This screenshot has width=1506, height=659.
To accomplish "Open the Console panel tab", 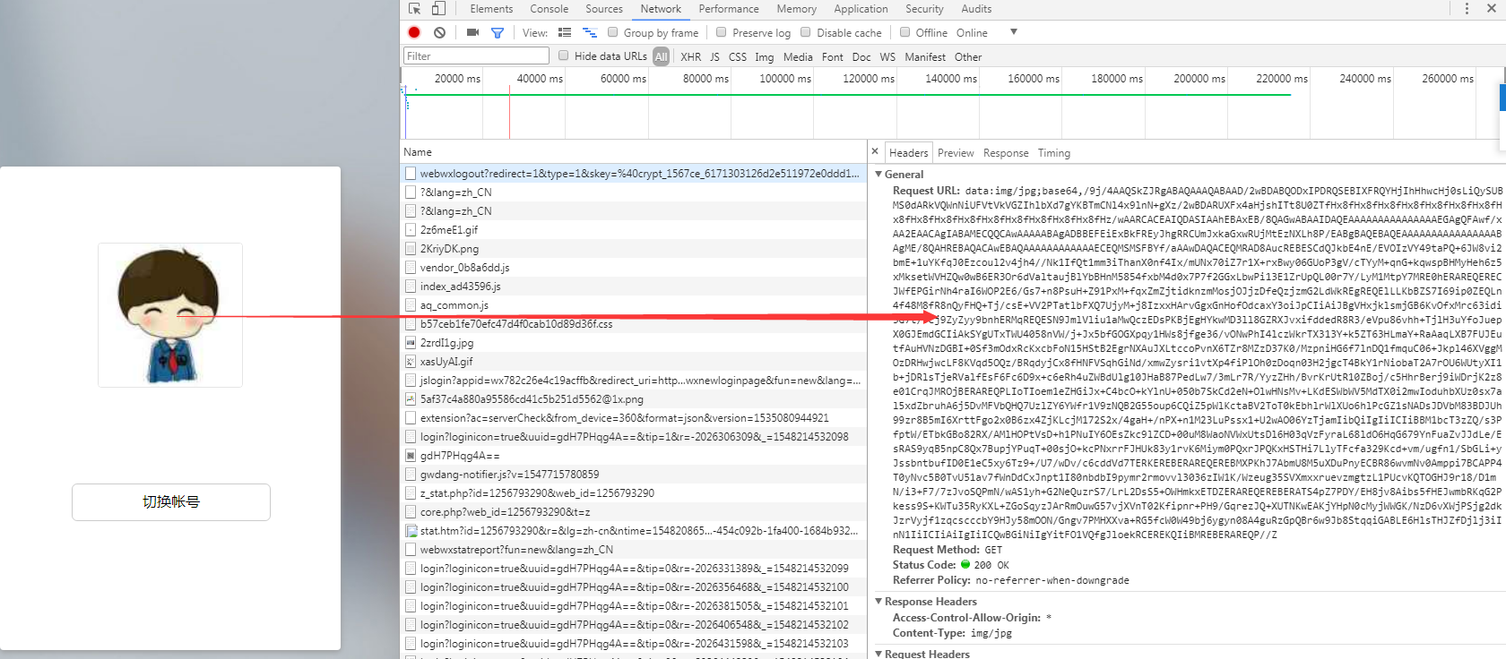I will (x=549, y=9).
